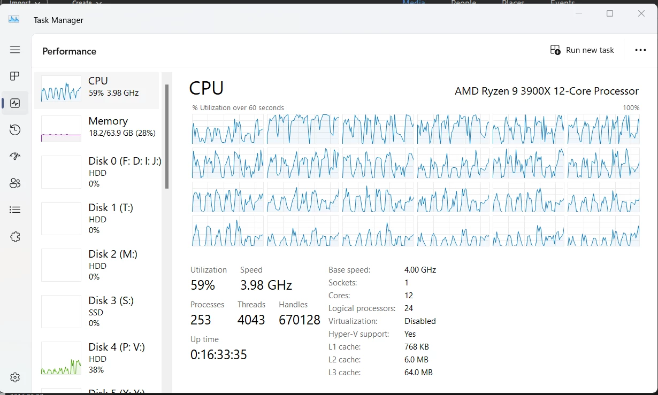Screen dimensions: 658x395
Task: Click the last logical processor graph
Action: [603, 231]
